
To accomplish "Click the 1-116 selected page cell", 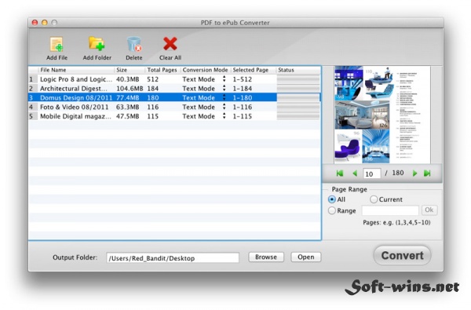I will 242,107.
